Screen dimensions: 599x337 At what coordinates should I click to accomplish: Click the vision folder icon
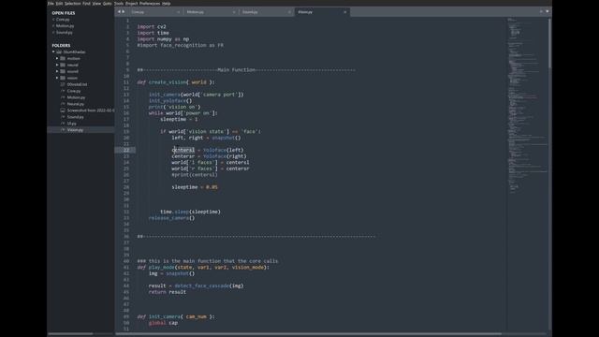click(63, 78)
